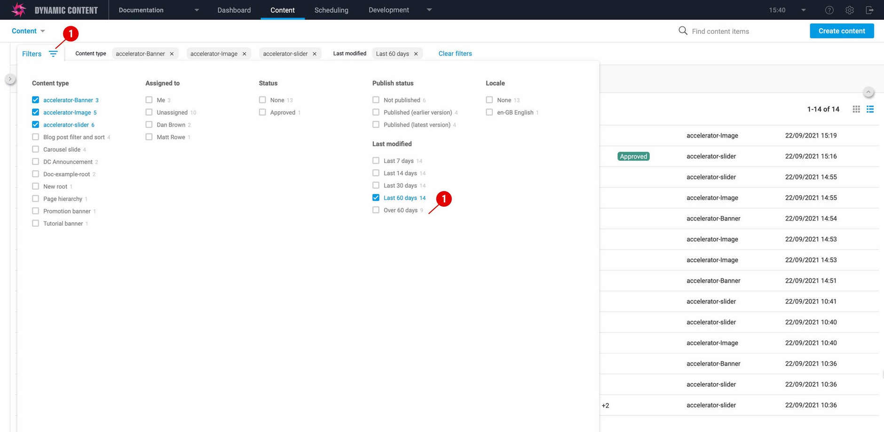Check Last 30 days filter
884x432 pixels.
pos(376,185)
